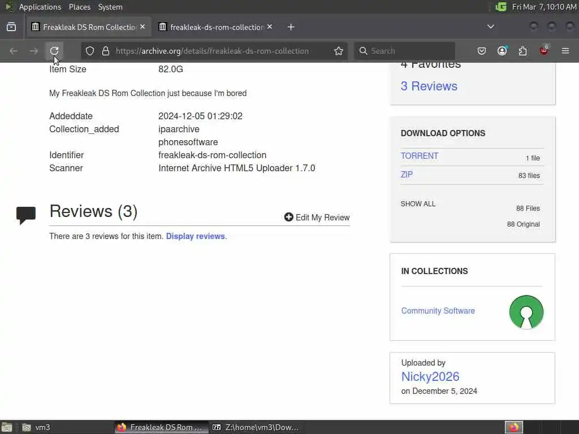Click SHOW ALL download options
The height and width of the screenshot is (434, 579).
(x=418, y=203)
